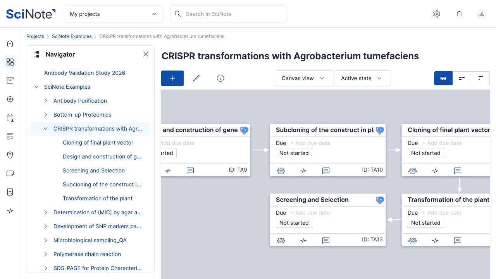
Task: Open the archive box icon in sidebar
Action: [10, 81]
